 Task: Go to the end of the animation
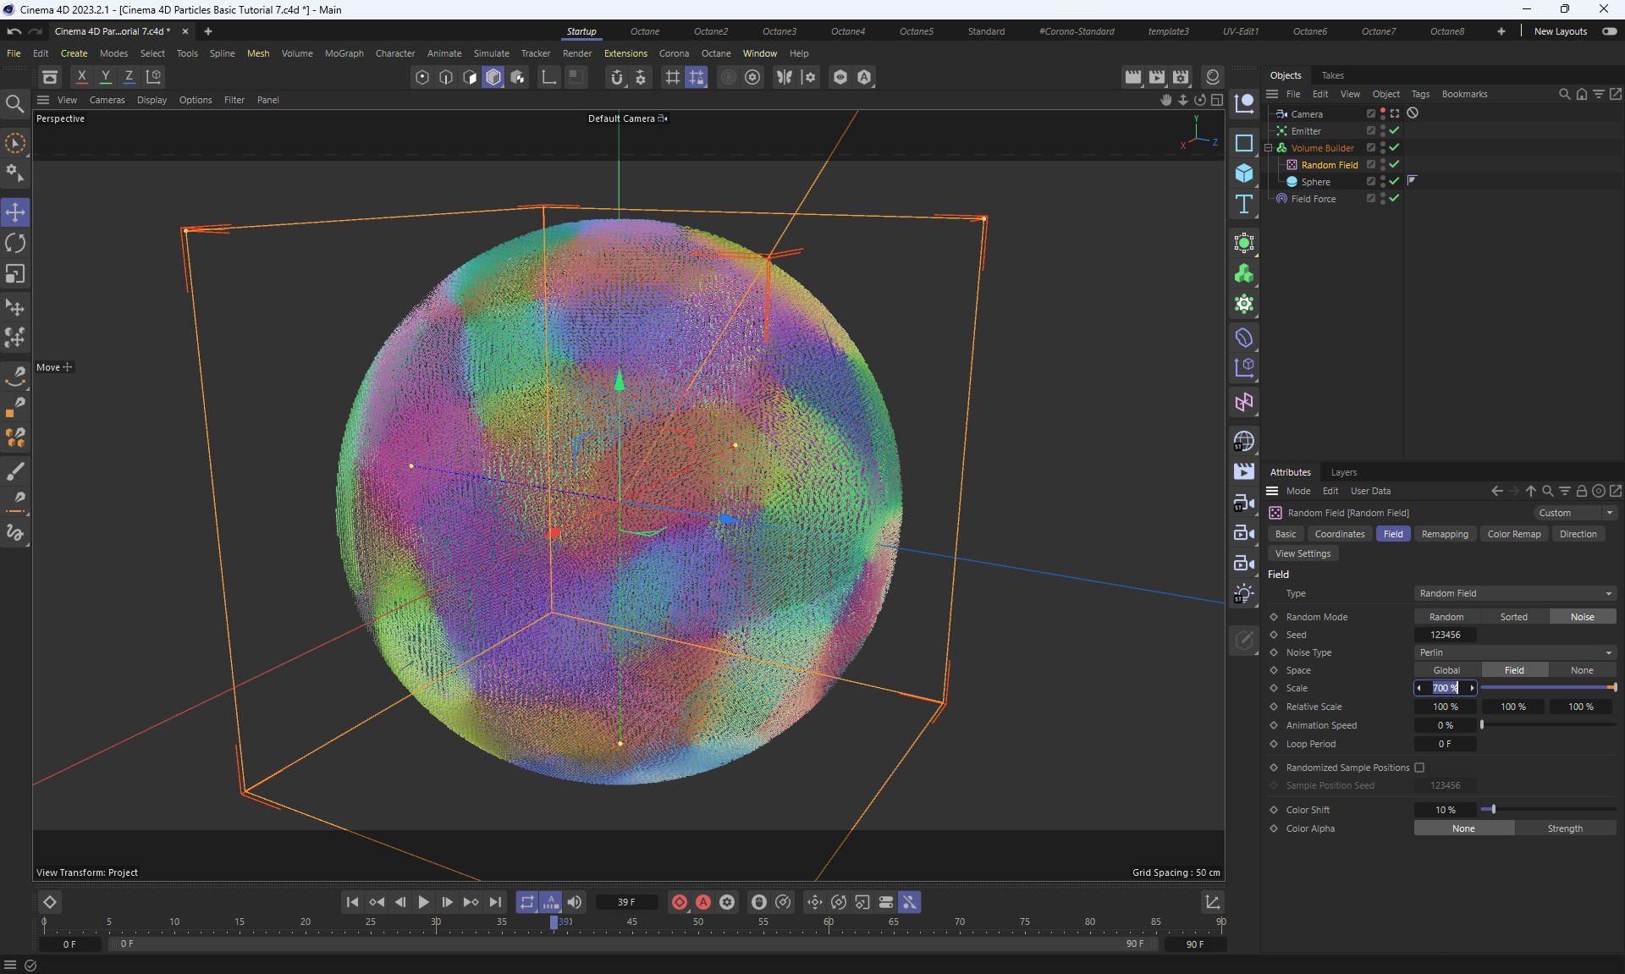click(x=496, y=902)
